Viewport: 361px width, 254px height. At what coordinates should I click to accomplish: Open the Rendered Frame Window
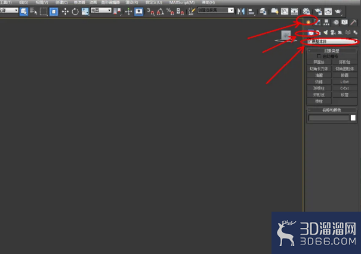click(x=328, y=11)
